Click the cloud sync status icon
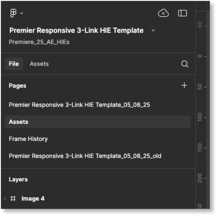 (163, 13)
